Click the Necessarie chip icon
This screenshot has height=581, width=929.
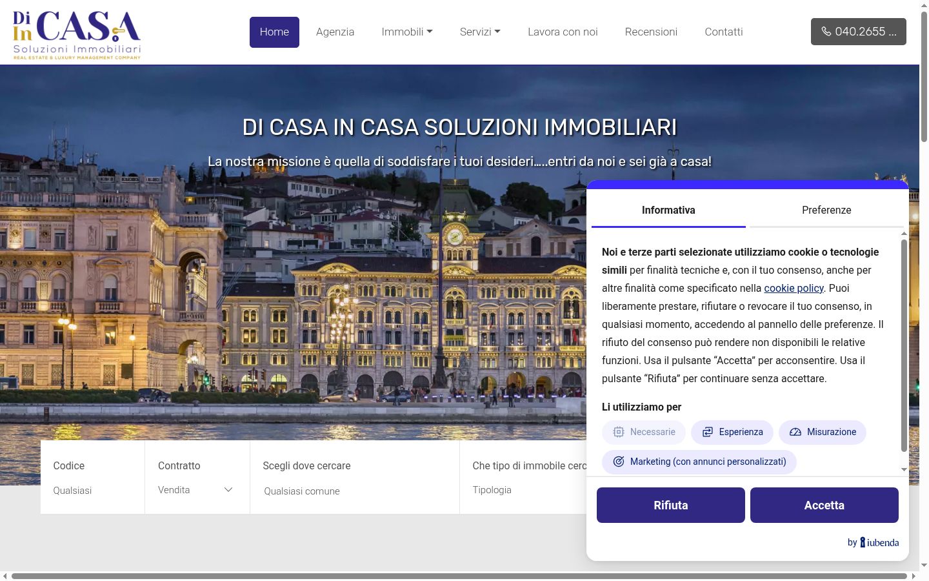click(619, 433)
